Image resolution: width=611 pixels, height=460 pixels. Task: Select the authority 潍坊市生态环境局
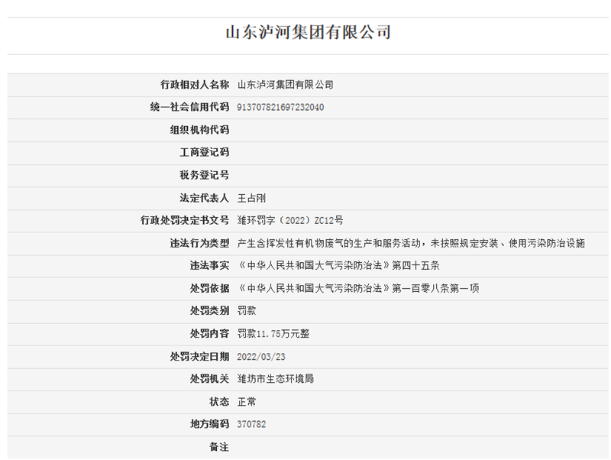pos(276,379)
